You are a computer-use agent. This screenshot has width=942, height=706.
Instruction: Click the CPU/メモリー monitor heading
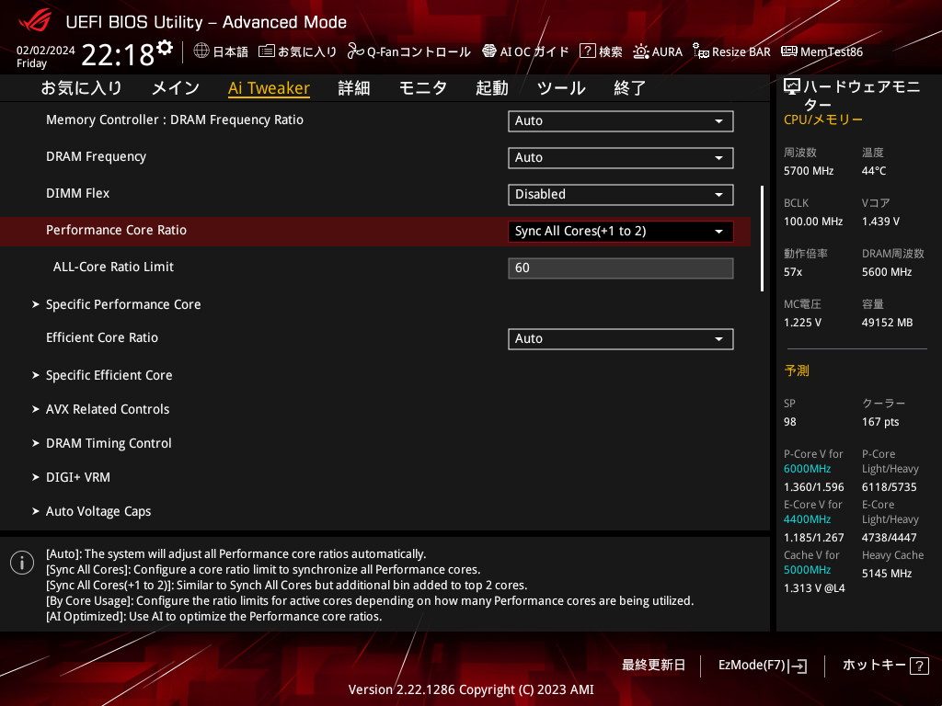(823, 120)
